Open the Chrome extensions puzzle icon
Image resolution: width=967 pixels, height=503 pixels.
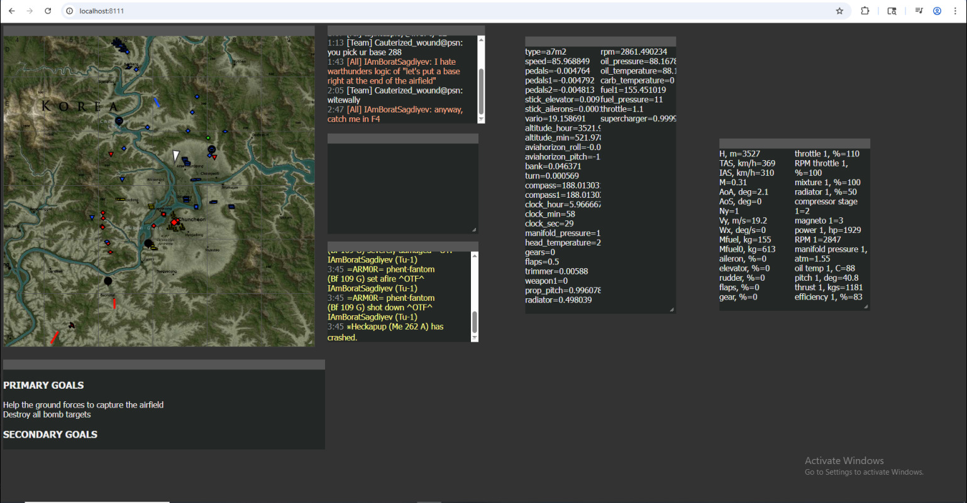point(865,11)
